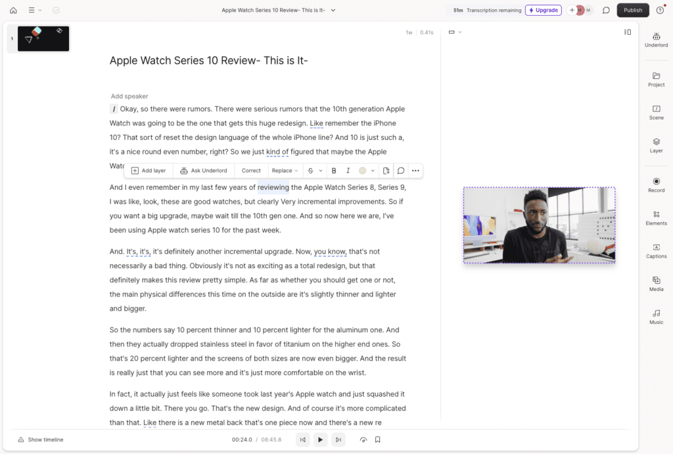Click the current time 00:24.0
673x454 pixels.
point(242,440)
